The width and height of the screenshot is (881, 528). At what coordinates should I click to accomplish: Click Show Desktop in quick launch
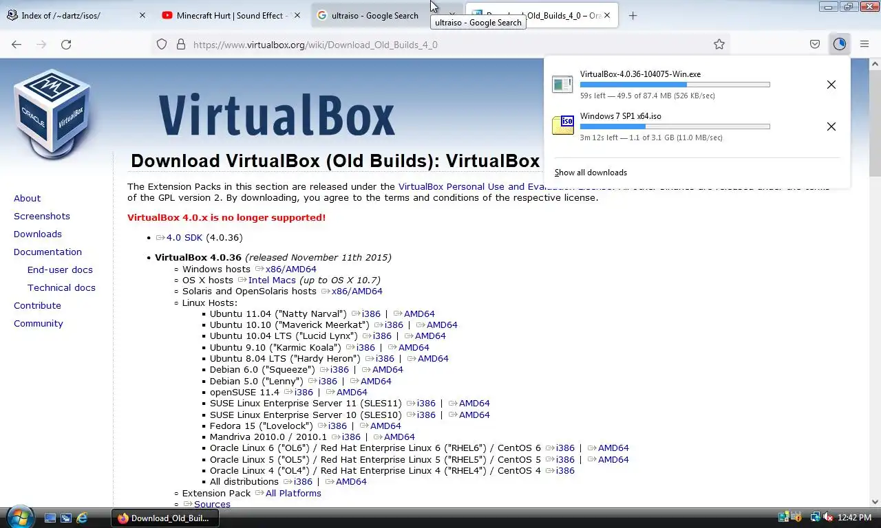coord(50,518)
